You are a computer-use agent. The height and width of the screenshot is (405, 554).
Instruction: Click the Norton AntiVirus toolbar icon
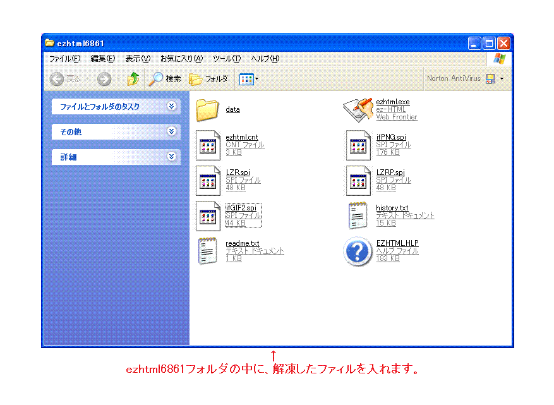coord(490,79)
